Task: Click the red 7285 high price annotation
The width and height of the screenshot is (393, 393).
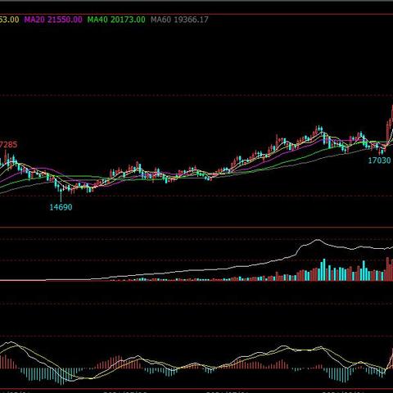Action: pyautogui.click(x=8, y=144)
